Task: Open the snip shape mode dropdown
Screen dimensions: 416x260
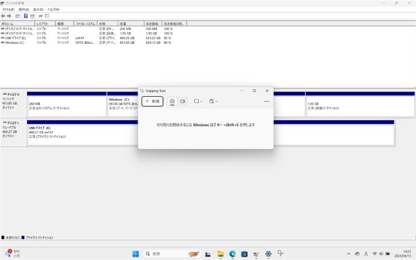Action: click(198, 101)
